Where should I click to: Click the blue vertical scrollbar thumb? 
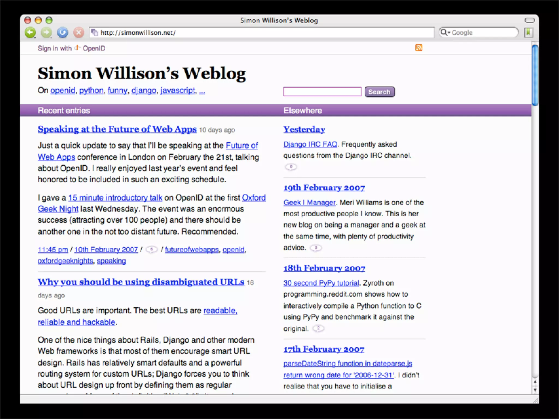(x=535, y=75)
